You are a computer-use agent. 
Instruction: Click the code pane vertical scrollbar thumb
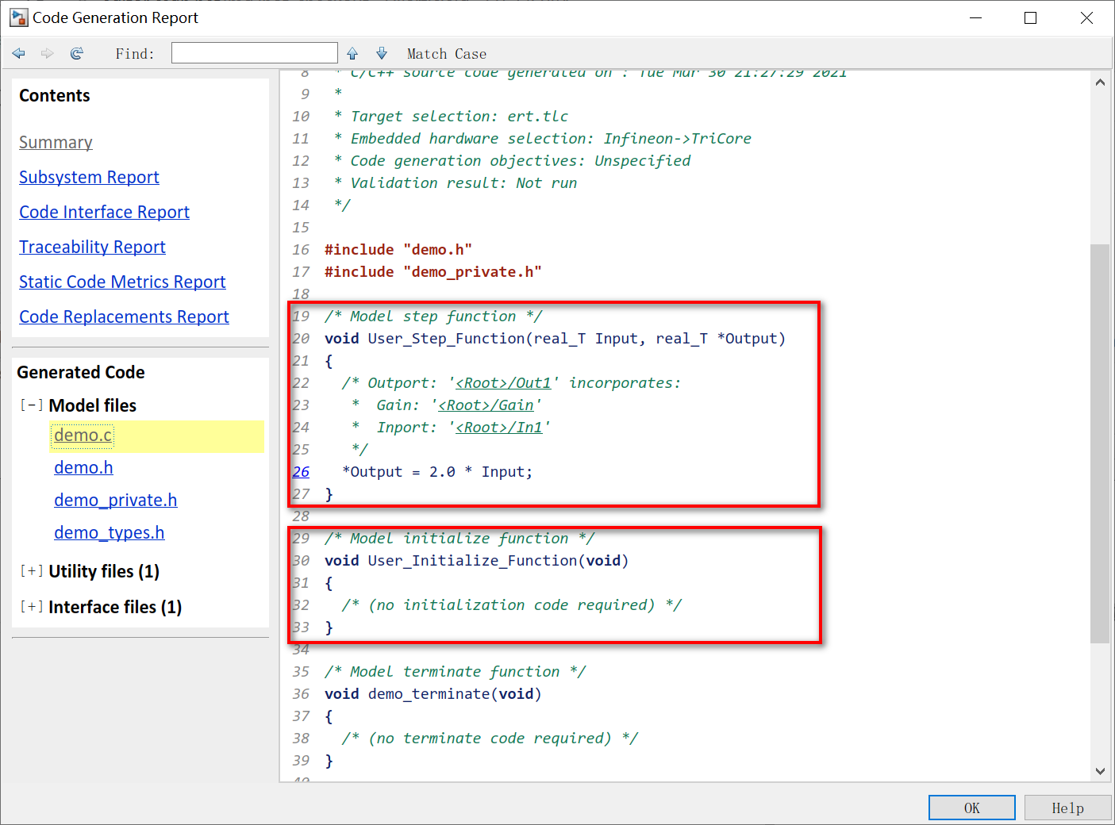(x=1100, y=443)
